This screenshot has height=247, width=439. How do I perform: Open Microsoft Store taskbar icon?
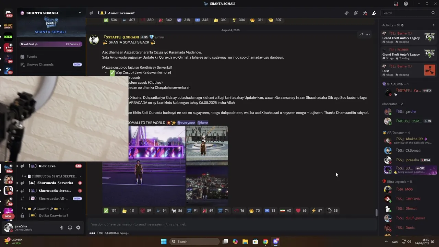tap(255, 242)
